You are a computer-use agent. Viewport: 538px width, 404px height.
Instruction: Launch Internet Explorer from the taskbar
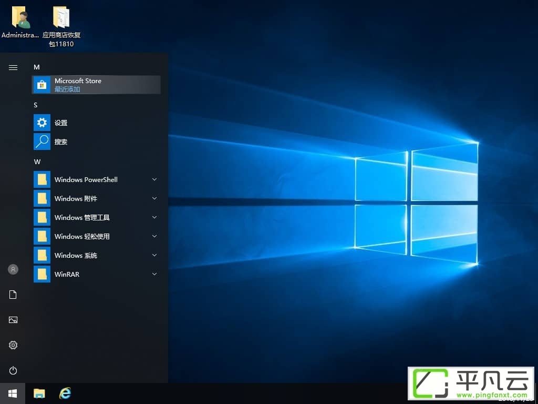65,393
